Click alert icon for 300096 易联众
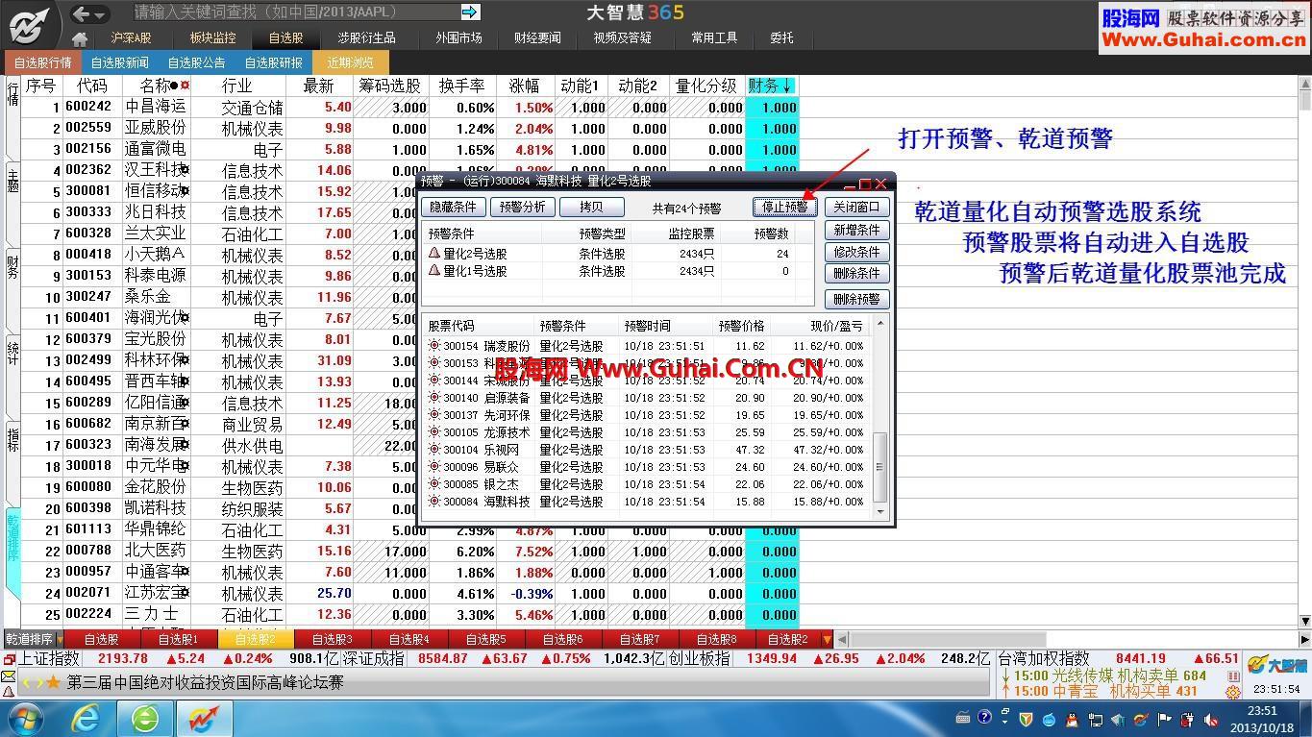The image size is (1312, 737). pos(434,467)
